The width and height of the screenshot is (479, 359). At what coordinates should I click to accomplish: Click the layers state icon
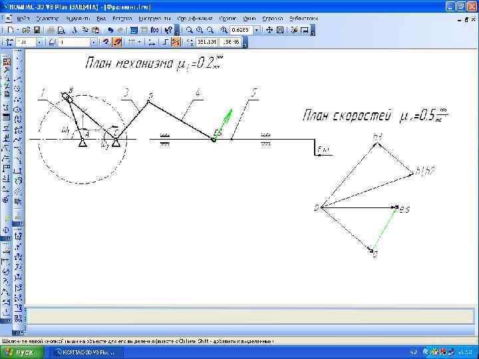tap(53, 42)
